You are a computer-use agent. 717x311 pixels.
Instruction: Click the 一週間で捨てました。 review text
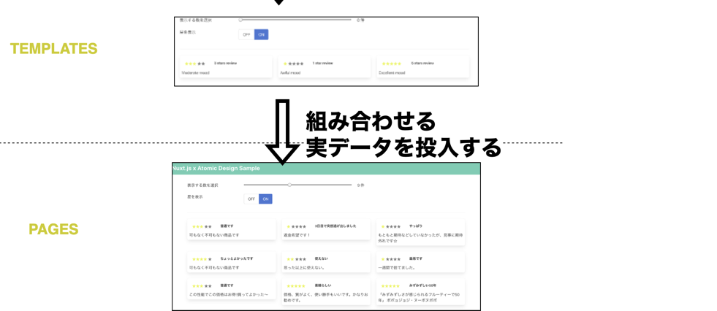coord(396,268)
